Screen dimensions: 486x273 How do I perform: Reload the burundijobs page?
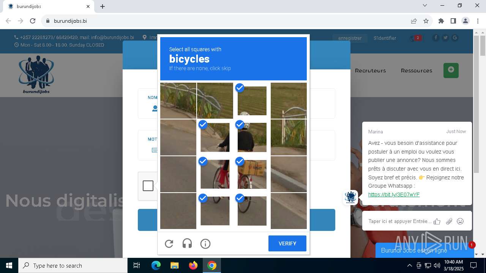tap(33, 21)
